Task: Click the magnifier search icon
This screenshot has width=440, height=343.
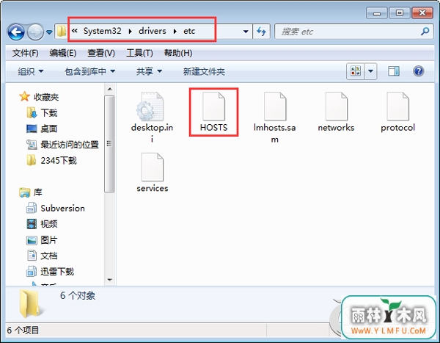Action: click(x=425, y=31)
